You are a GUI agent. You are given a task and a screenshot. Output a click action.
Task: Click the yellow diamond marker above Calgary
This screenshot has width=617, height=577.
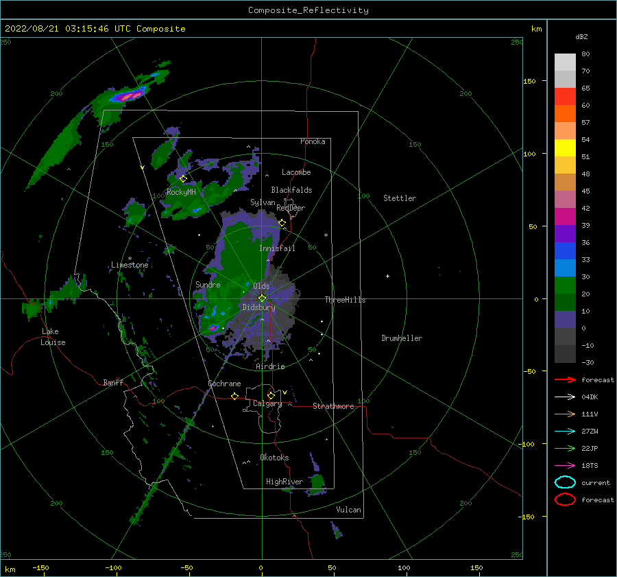(271, 395)
